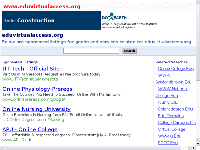
Task: Click the DotEarth logo image
Action: pyautogui.click(x=114, y=17)
